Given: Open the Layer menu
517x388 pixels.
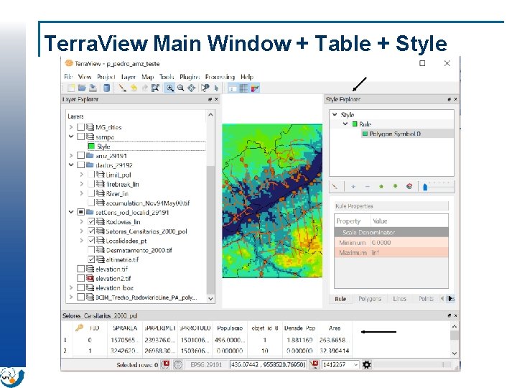Looking at the screenshot, I should 129,77.
